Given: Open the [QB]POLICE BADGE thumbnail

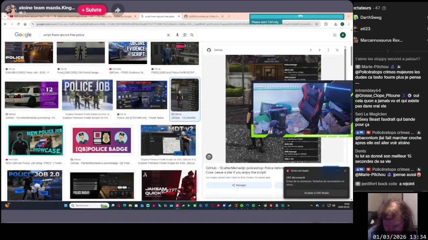Looking at the screenshot, I should [102, 140].
